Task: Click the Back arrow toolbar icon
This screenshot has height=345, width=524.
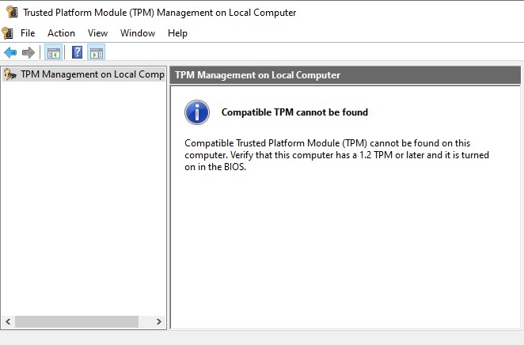Action: [x=10, y=53]
